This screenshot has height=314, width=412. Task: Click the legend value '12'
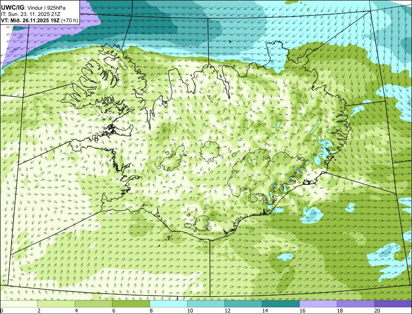[x=227, y=311]
